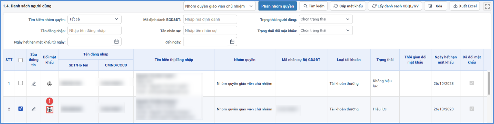The image size is (494, 124).
Task: Click the 'Phân nhóm quyền' button
Action: pyautogui.click(x=277, y=6)
